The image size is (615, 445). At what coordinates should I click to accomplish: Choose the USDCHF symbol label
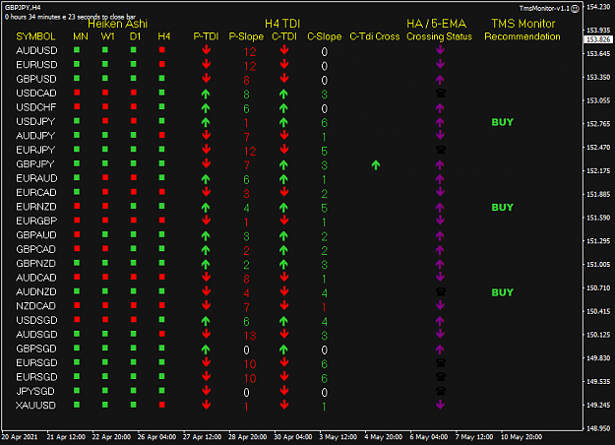[x=36, y=107]
